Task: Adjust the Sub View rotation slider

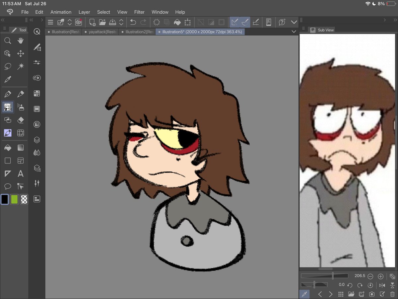Action: [x=314, y=285]
